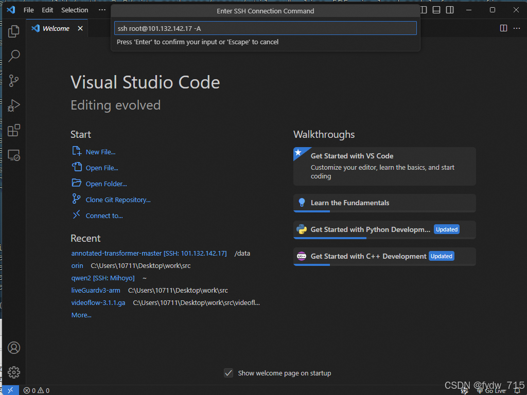Open Get Started with Python Development walkthrough

[384, 230]
